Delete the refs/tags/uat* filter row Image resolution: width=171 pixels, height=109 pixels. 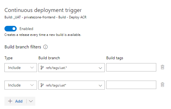coord(162,85)
